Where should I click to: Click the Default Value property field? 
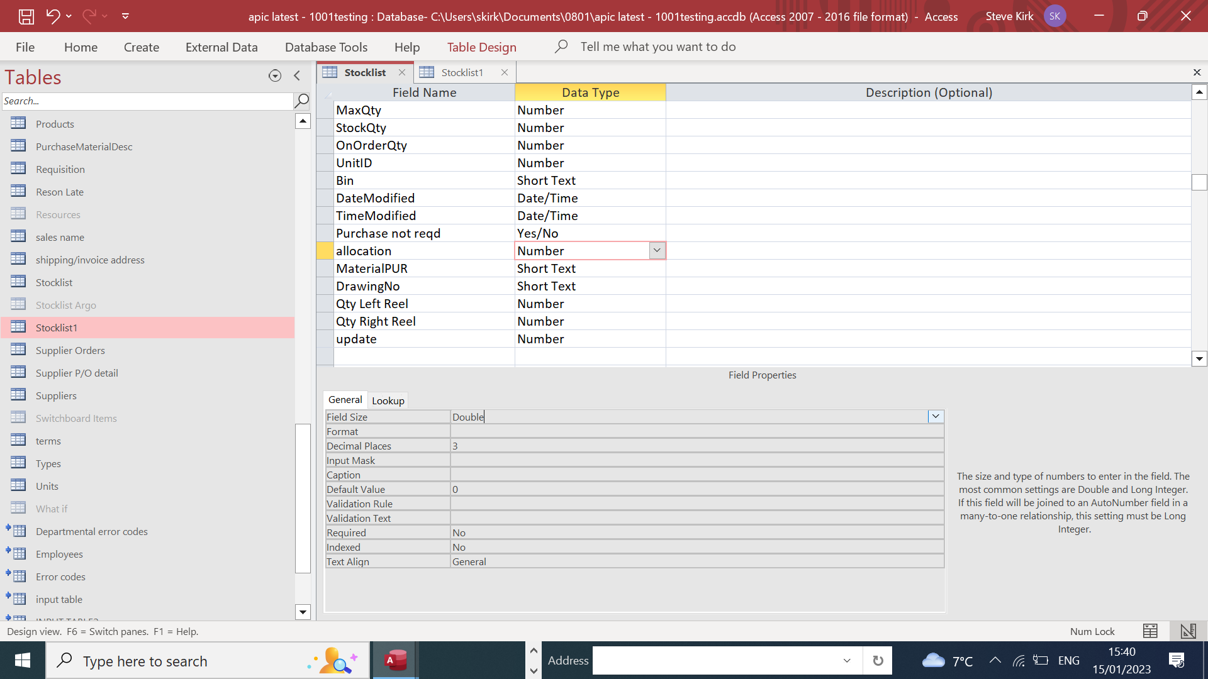[x=697, y=489]
